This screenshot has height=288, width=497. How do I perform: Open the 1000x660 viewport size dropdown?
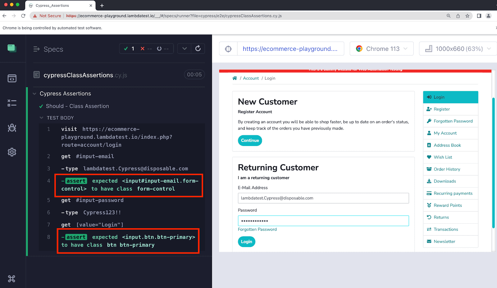click(457, 48)
